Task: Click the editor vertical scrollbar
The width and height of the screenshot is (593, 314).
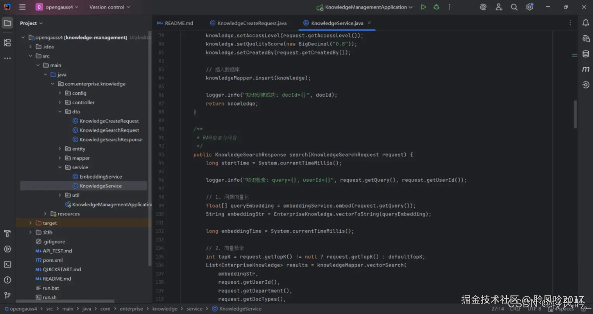Action: (x=575, y=114)
